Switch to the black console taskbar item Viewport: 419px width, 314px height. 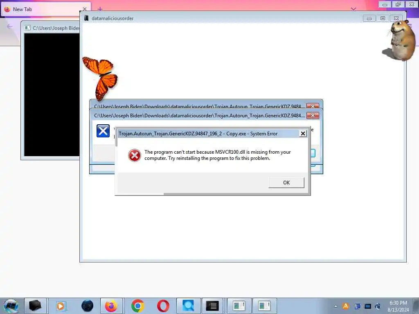(212, 306)
